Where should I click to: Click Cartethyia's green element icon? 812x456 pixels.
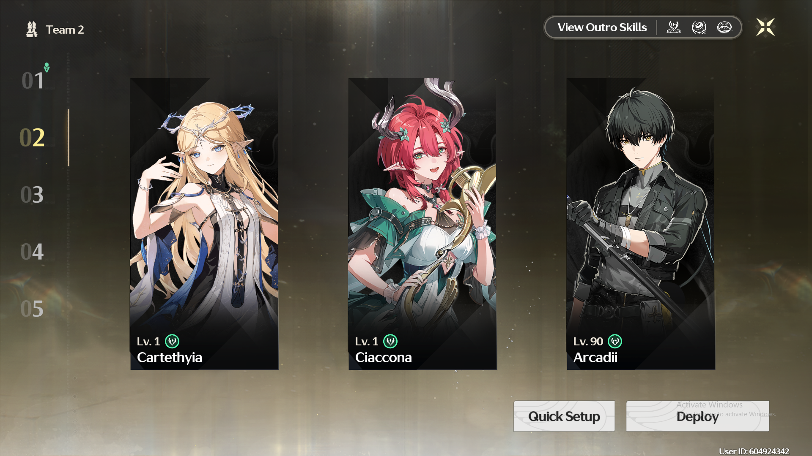[172, 341]
